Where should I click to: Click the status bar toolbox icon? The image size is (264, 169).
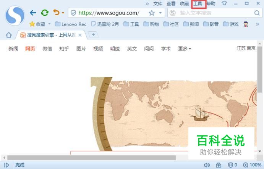(219, 165)
